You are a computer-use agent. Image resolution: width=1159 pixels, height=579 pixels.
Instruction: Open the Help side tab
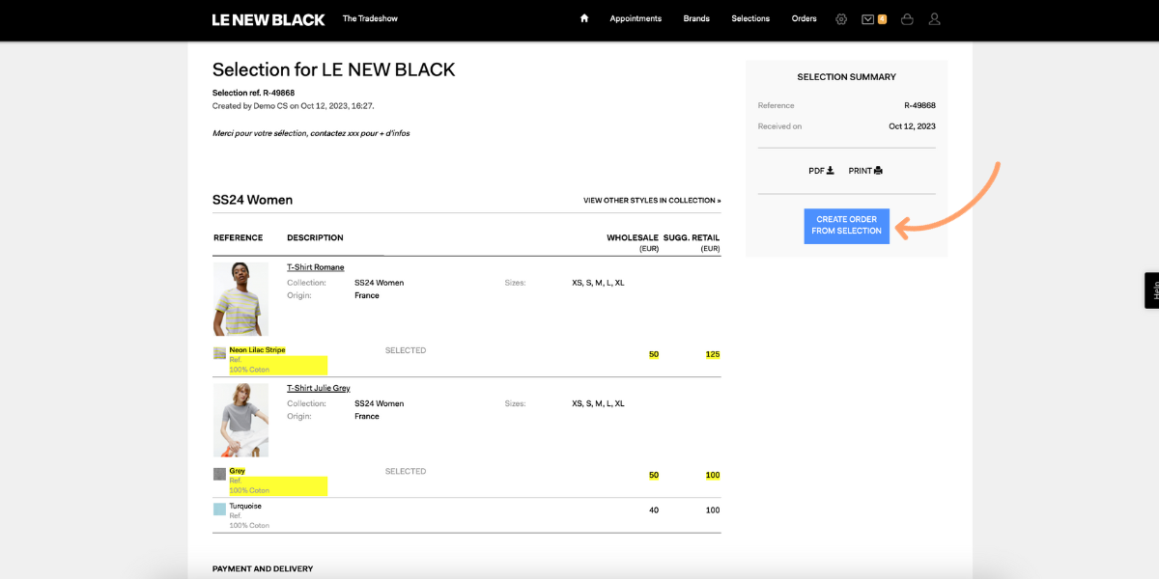[x=1152, y=290]
